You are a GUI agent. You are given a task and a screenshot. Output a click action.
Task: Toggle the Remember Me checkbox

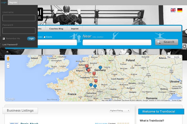4,38
